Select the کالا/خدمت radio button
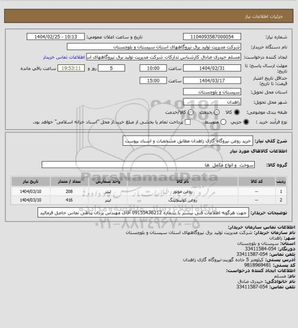Screen dimensions: 298x328 click(x=191, y=112)
